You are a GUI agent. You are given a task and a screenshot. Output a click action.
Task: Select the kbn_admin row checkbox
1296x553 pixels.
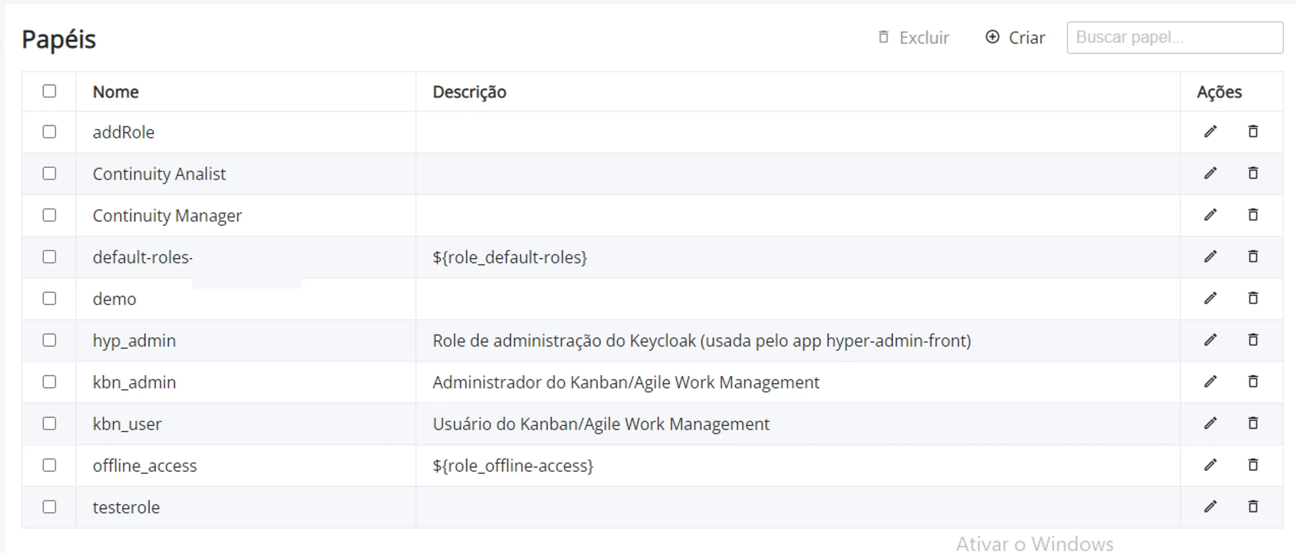49,382
